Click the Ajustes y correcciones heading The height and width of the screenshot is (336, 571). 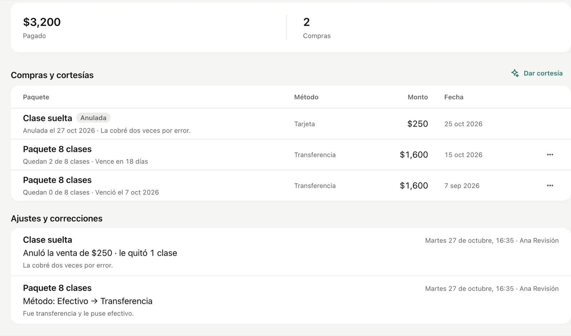tap(56, 218)
